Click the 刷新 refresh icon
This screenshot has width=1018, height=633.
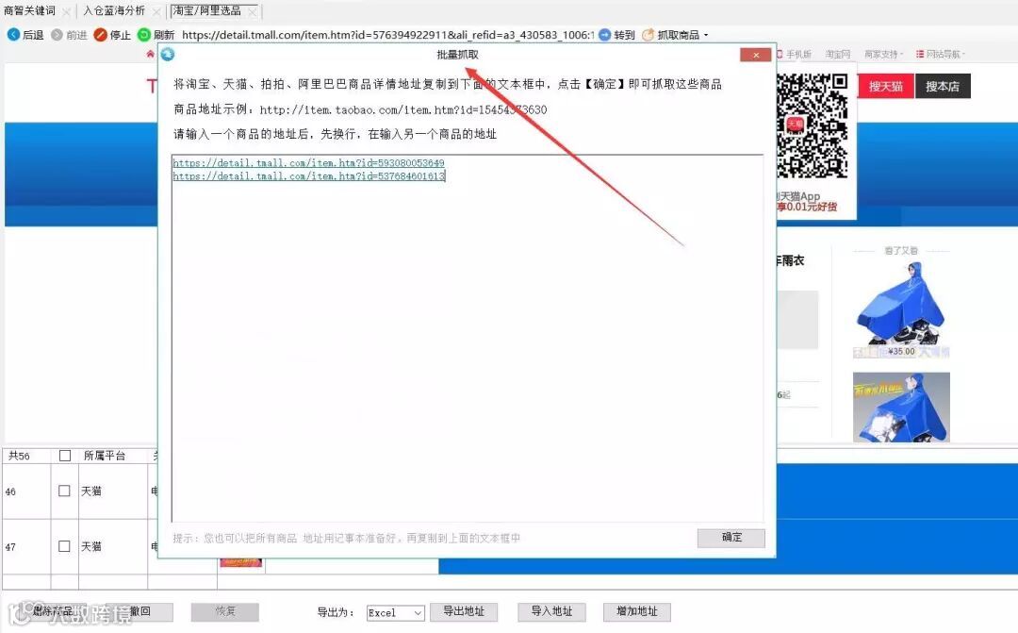(143, 35)
